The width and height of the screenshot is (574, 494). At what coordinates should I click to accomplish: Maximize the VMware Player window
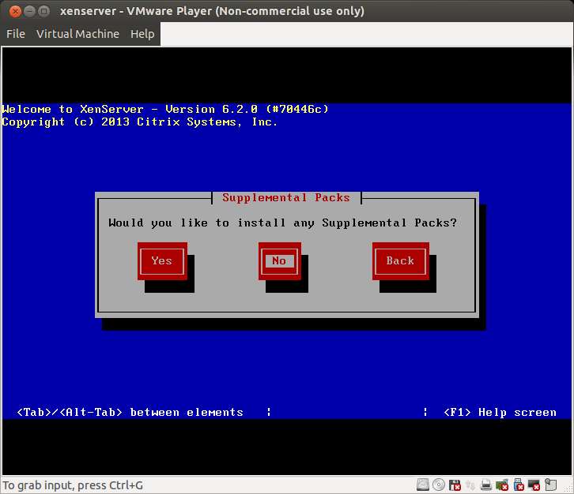click(43, 11)
